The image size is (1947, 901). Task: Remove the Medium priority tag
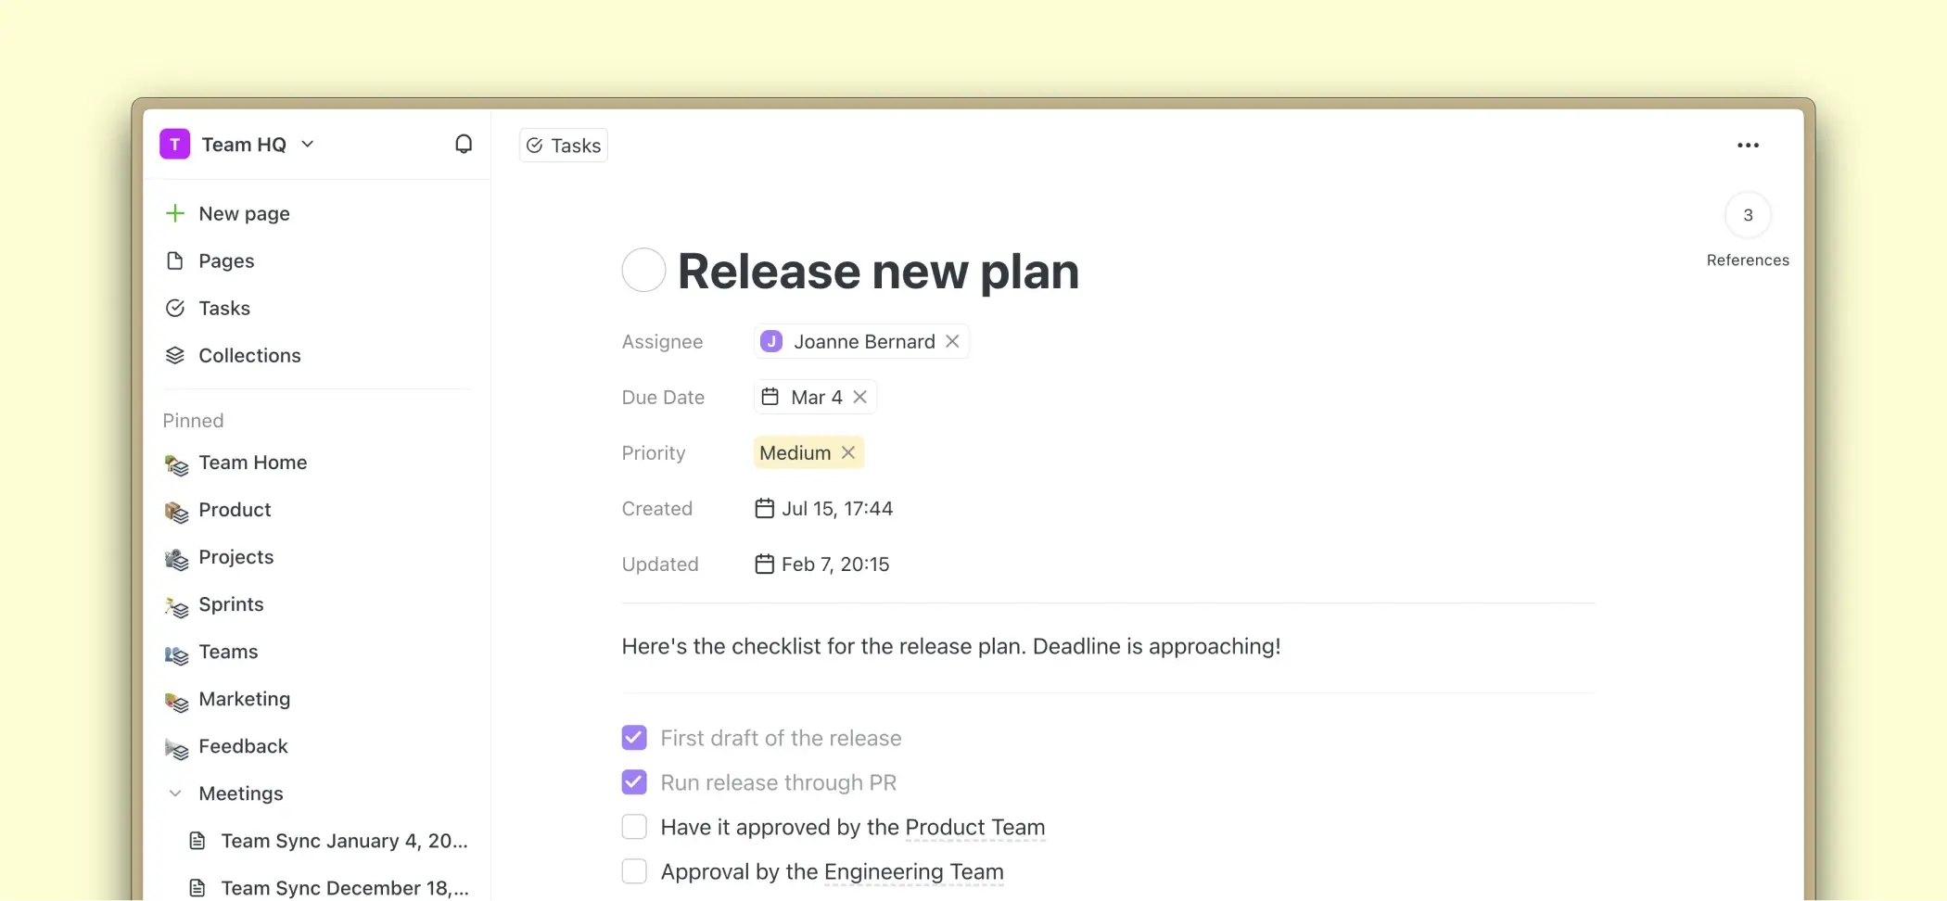pyautogui.click(x=848, y=452)
